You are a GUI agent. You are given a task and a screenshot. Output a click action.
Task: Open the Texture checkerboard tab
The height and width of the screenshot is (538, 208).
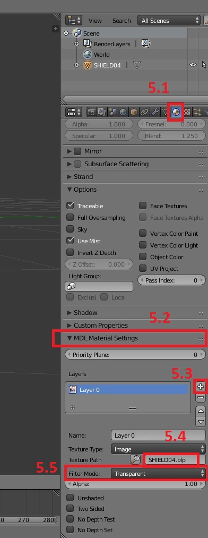[x=187, y=112]
